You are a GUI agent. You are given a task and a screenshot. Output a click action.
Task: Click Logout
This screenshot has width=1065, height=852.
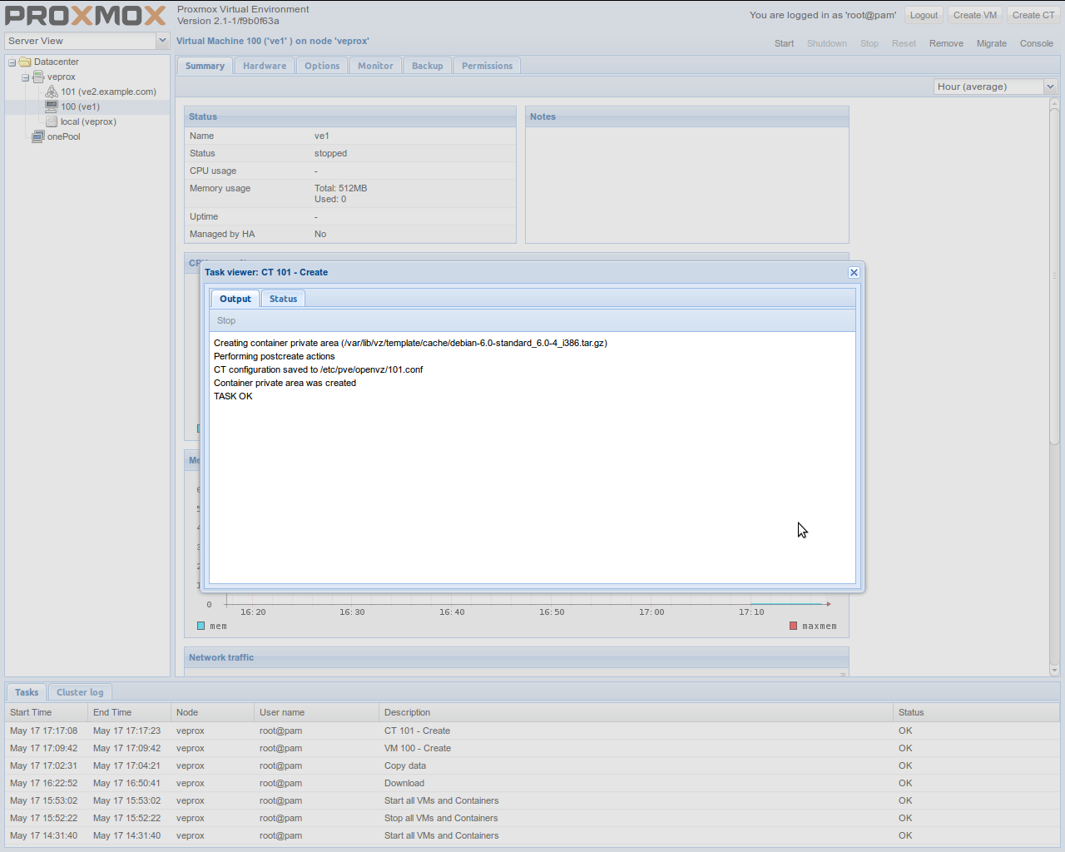(x=924, y=14)
